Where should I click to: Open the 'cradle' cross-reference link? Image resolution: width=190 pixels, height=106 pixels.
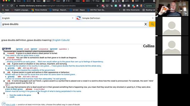[12, 97]
